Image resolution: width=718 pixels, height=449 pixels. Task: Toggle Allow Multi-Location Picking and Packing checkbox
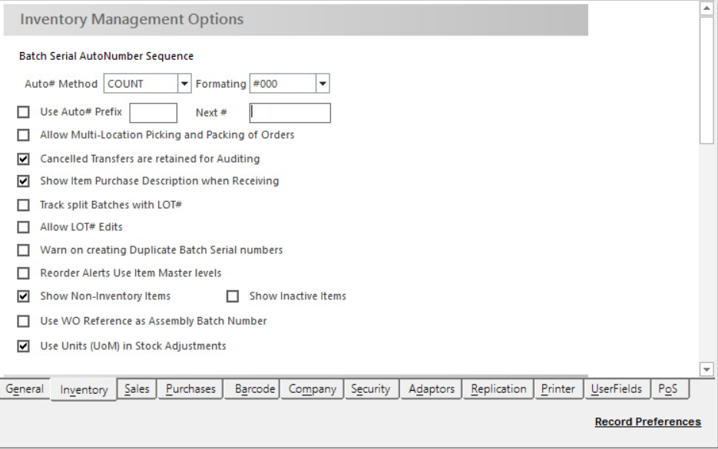coord(23,135)
